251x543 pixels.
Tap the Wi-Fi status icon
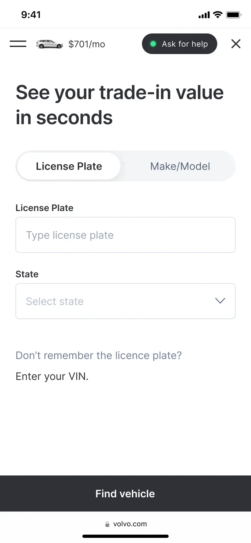coord(218,15)
